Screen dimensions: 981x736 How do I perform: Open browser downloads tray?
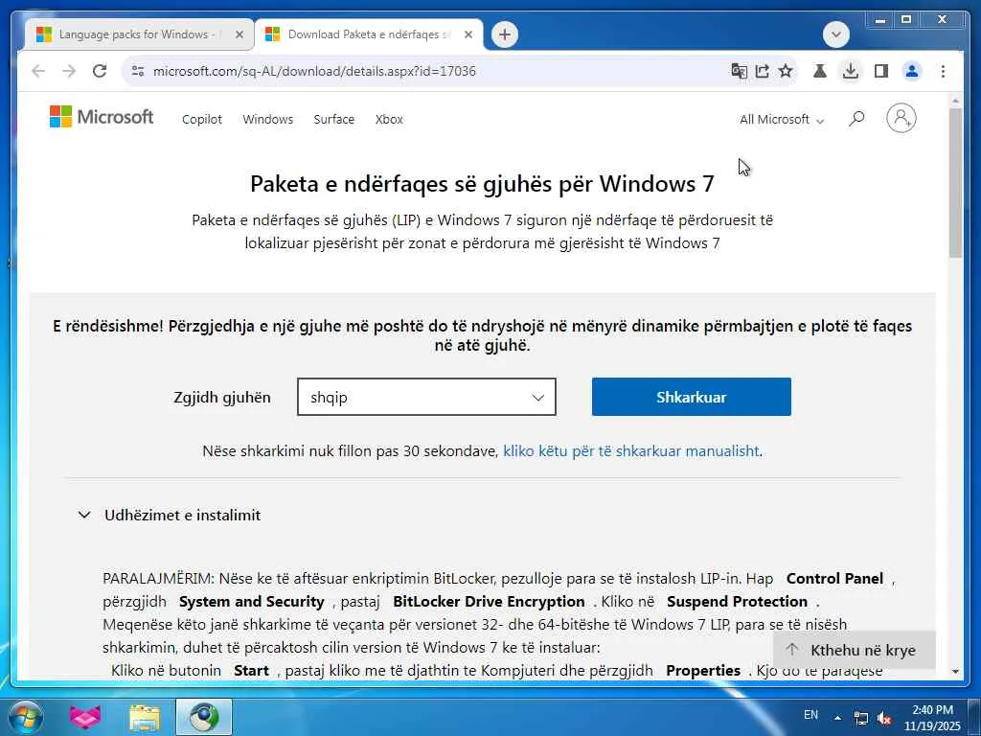[851, 71]
